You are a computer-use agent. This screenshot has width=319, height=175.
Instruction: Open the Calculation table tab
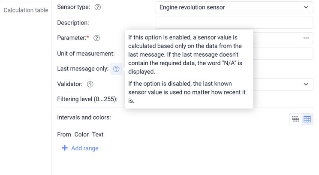coord(26,9)
